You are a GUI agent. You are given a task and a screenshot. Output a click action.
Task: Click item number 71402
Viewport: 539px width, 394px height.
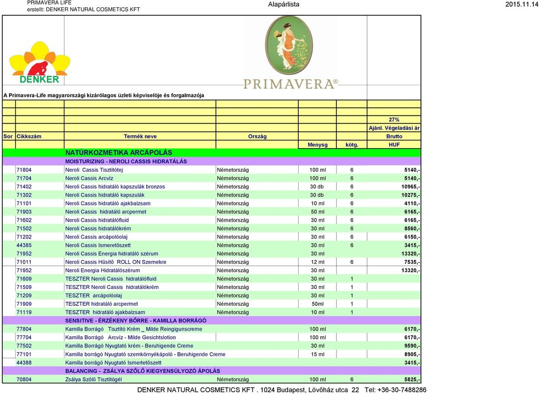tap(24, 186)
